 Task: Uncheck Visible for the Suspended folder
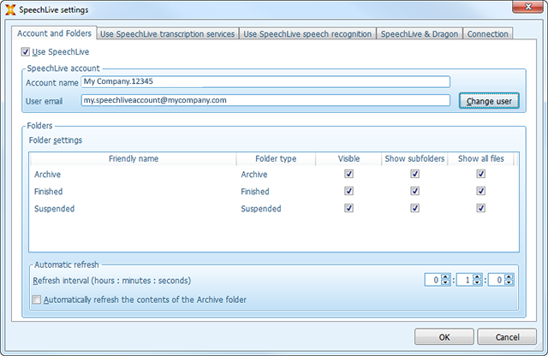[348, 208]
